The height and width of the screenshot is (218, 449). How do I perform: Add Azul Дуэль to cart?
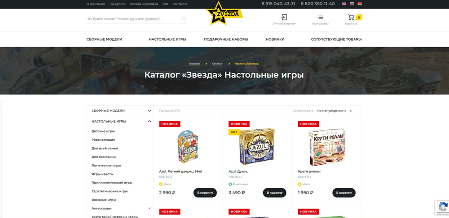coord(275,192)
